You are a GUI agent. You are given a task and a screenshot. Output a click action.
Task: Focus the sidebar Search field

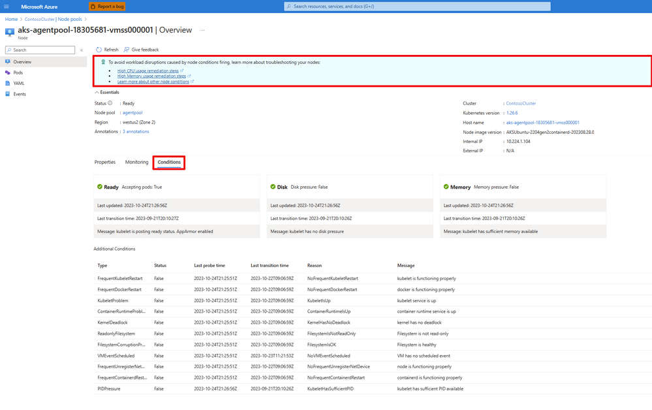[40, 50]
